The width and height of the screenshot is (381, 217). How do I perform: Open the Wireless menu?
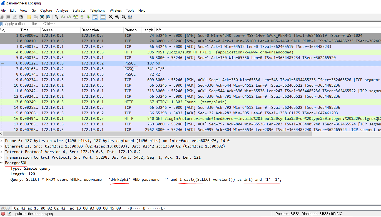coord(116,10)
